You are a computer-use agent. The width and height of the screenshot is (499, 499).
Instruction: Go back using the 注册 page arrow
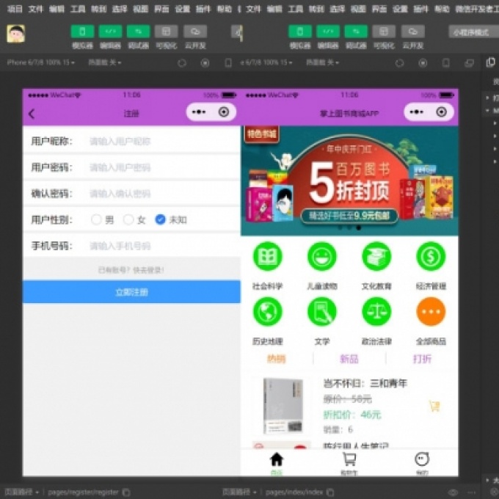(x=32, y=114)
